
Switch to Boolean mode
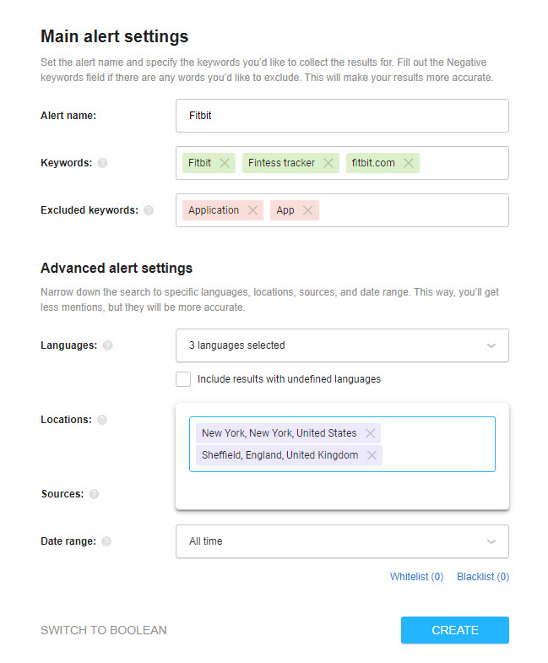point(104,630)
